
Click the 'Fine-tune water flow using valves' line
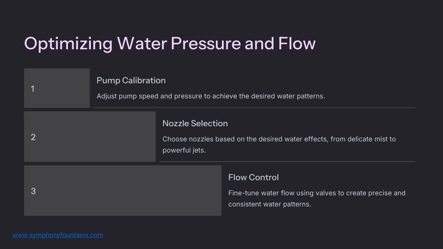pos(317,193)
